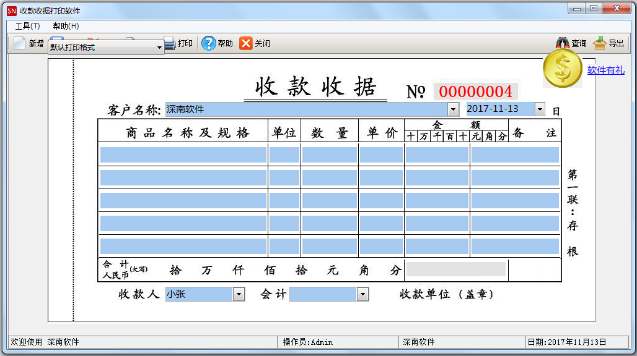Screen dimensions: 637x356
Task: Expand the 收款人 payee dropdown
Action: pyautogui.click(x=239, y=295)
